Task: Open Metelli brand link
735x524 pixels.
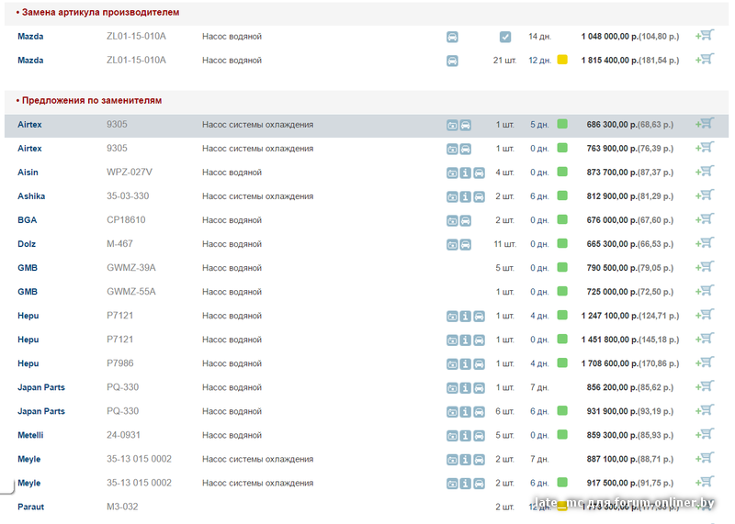Action: [30, 435]
